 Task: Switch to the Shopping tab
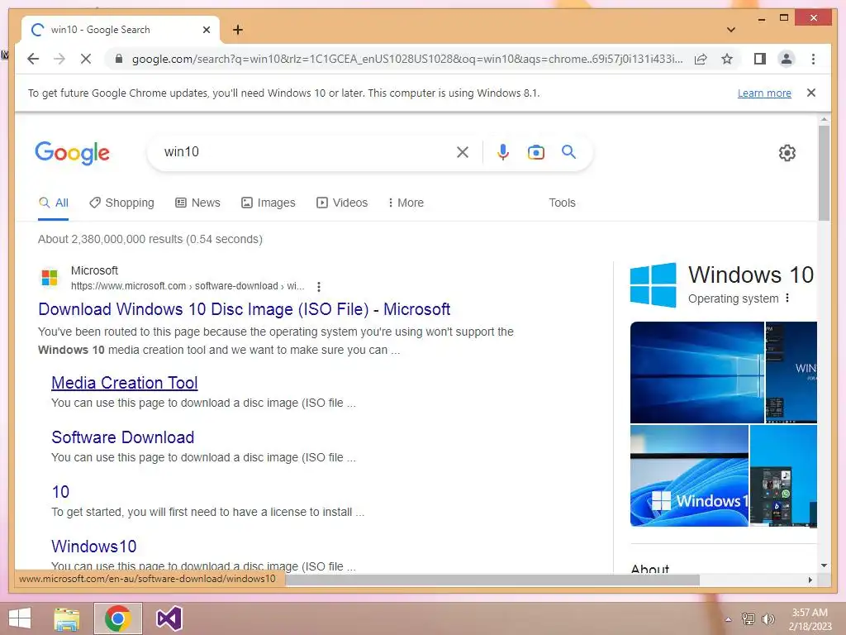(x=122, y=203)
